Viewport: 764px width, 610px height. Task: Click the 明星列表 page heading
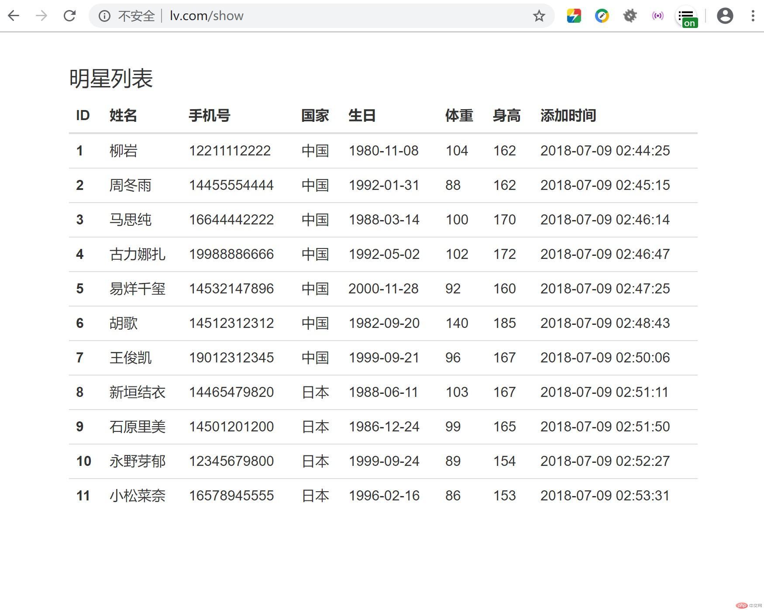coord(111,79)
